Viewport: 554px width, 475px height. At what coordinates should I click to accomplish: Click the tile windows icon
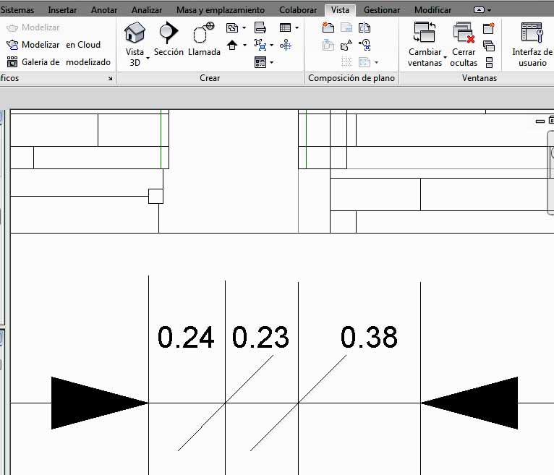(x=489, y=62)
